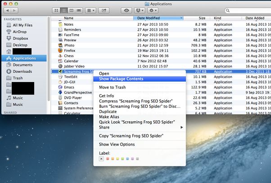The height and width of the screenshot is (183, 271).
Task: Switch Finder to Cover Flow view
Action: pyautogui.click(x=79, y=10)
